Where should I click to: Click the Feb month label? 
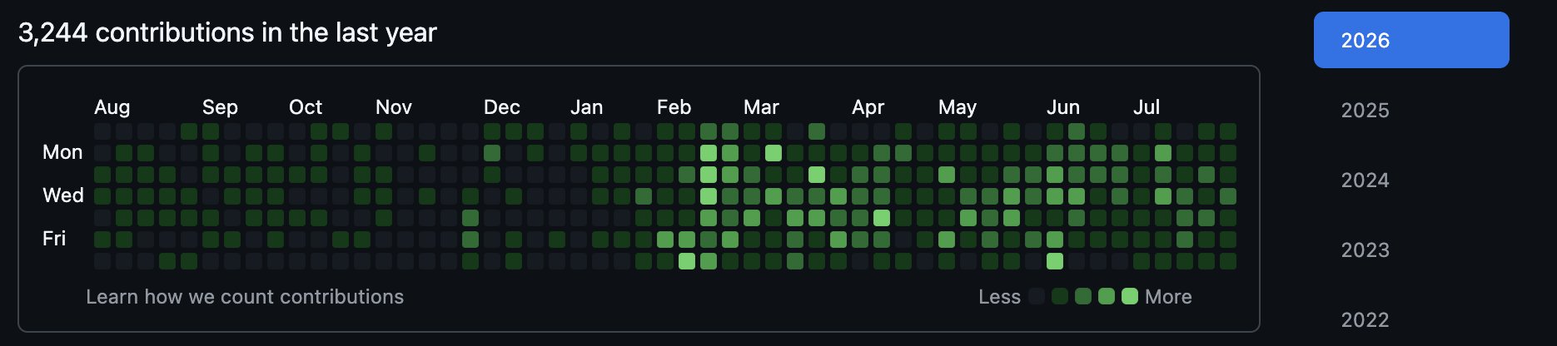point(674,107)
